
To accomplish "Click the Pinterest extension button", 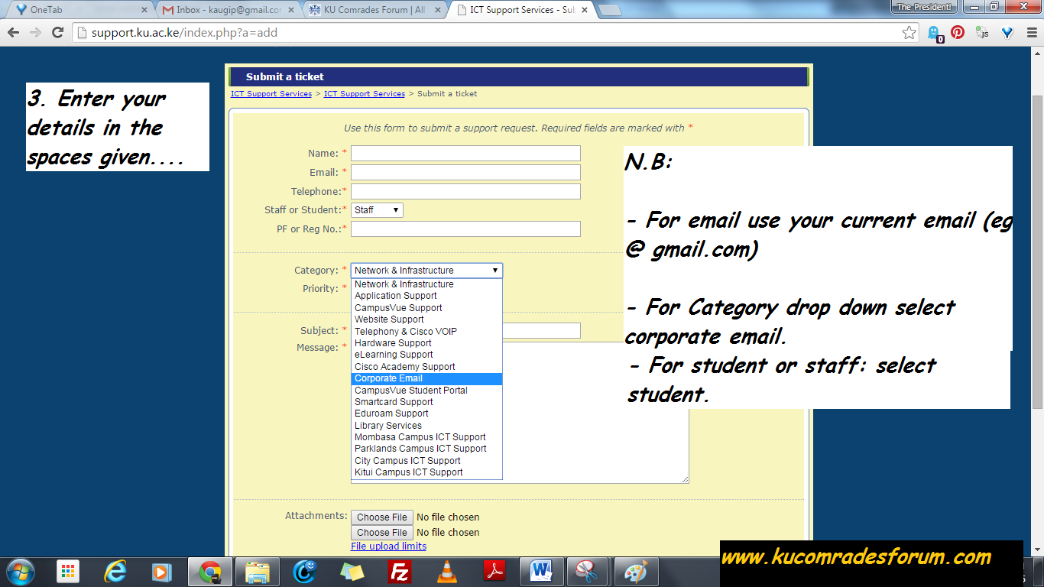I will tap(958, 33).
